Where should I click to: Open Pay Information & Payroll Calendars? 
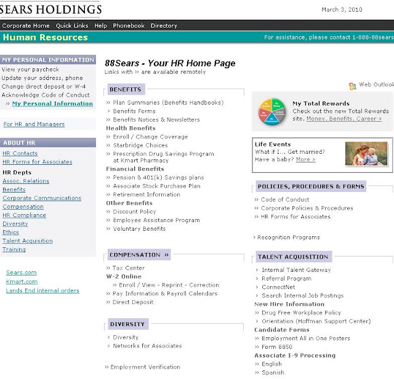[165, 293]
